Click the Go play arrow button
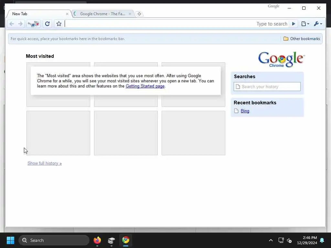 click(x=294, y=24)
